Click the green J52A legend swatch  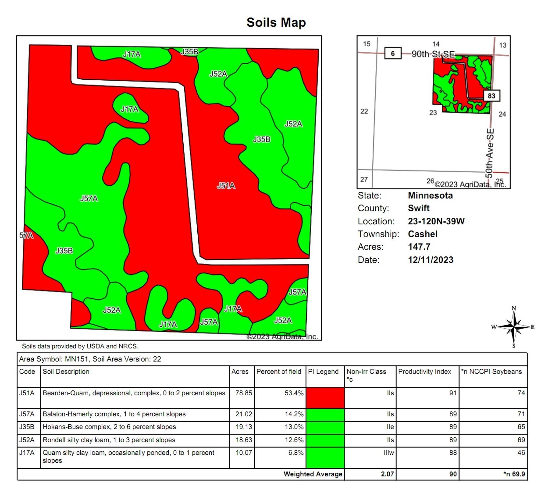[x=325, y=440]
